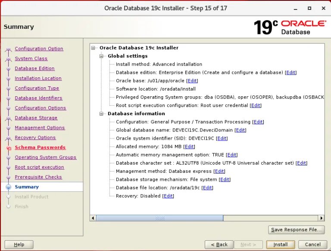331x251 pixels.
Task: Edit the Database edition setting
Action: click(x=290, y=73)
